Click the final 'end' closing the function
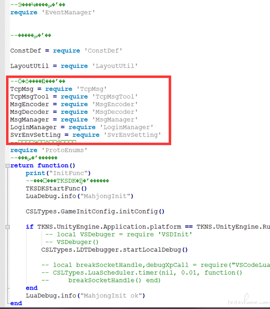This screenshot has height=309, width=270. coord(16,303)
